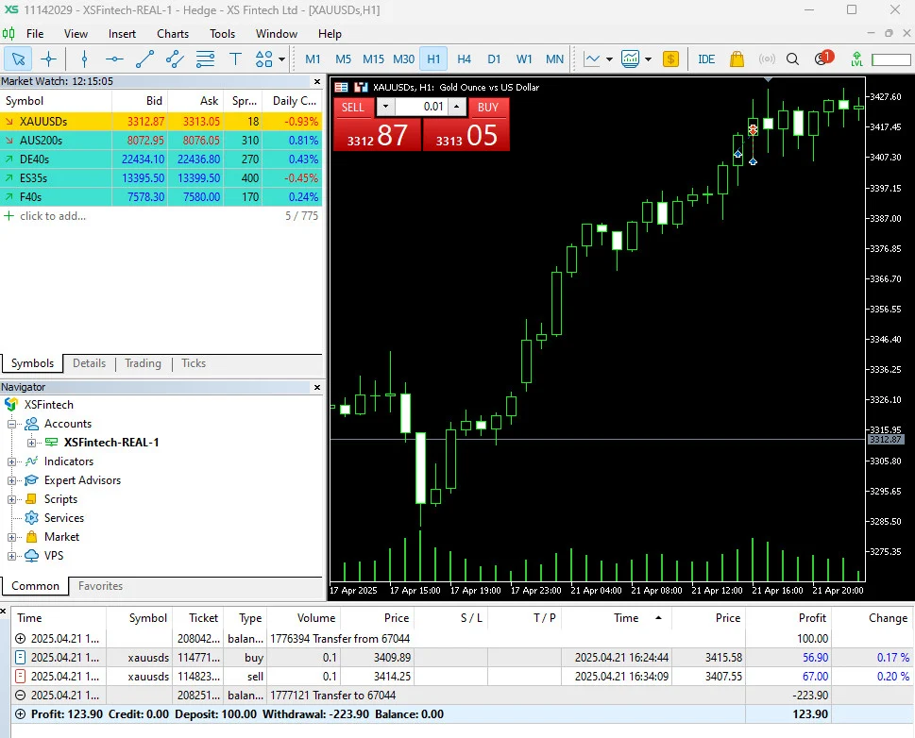Toggle the M15 timeframe button
915x738 pixels.
(x=373, y=59)
